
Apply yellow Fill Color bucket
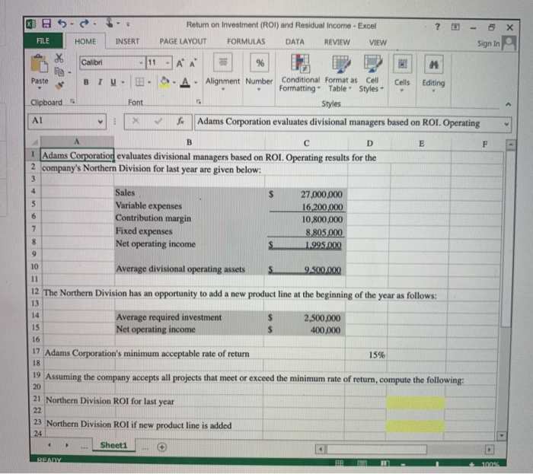[164, 82]
